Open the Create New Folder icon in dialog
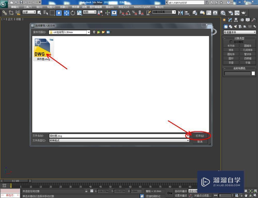This screenshot has height=198, width=258. point(103,32)
